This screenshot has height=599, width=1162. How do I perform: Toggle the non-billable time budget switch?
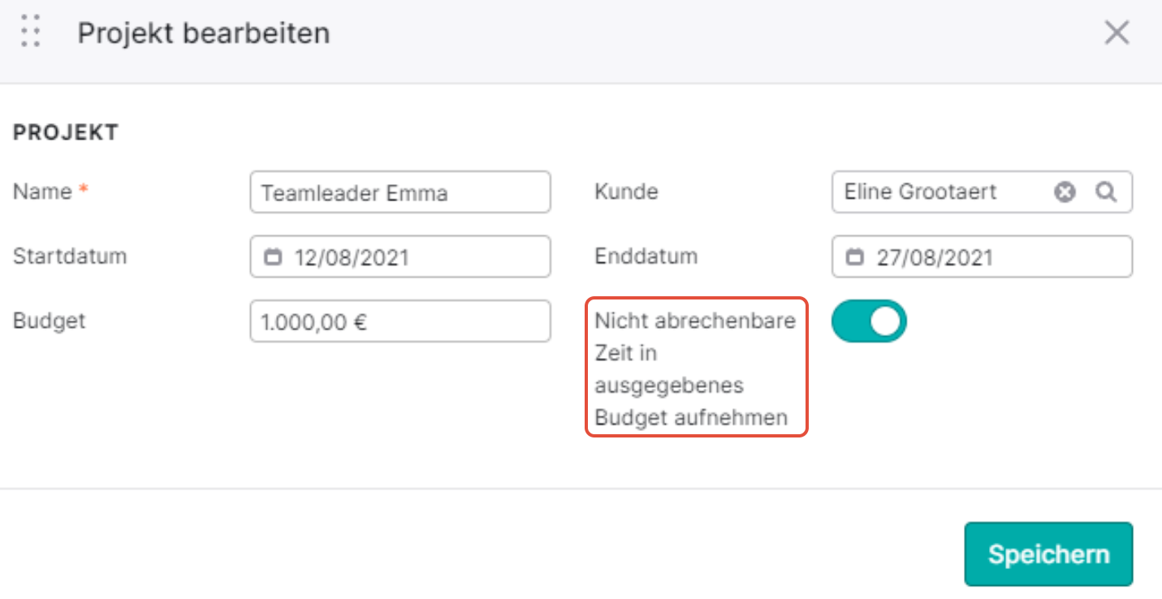coord(869,321)
